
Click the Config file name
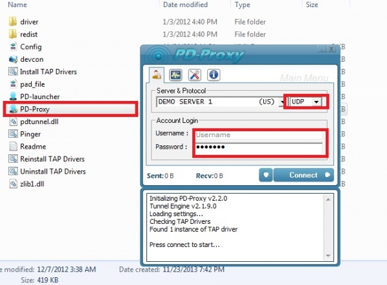(x=31, y=47)
